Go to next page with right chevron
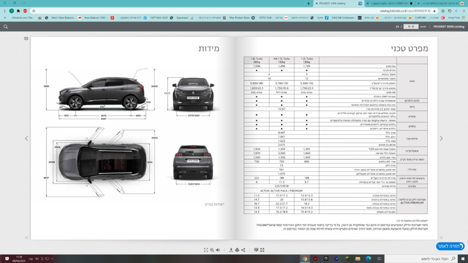468x263 pixels. [441, 139]
